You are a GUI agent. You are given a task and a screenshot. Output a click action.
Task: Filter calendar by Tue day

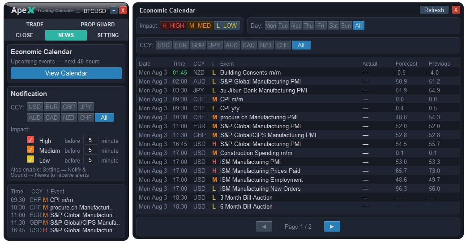tap(283, 25)
